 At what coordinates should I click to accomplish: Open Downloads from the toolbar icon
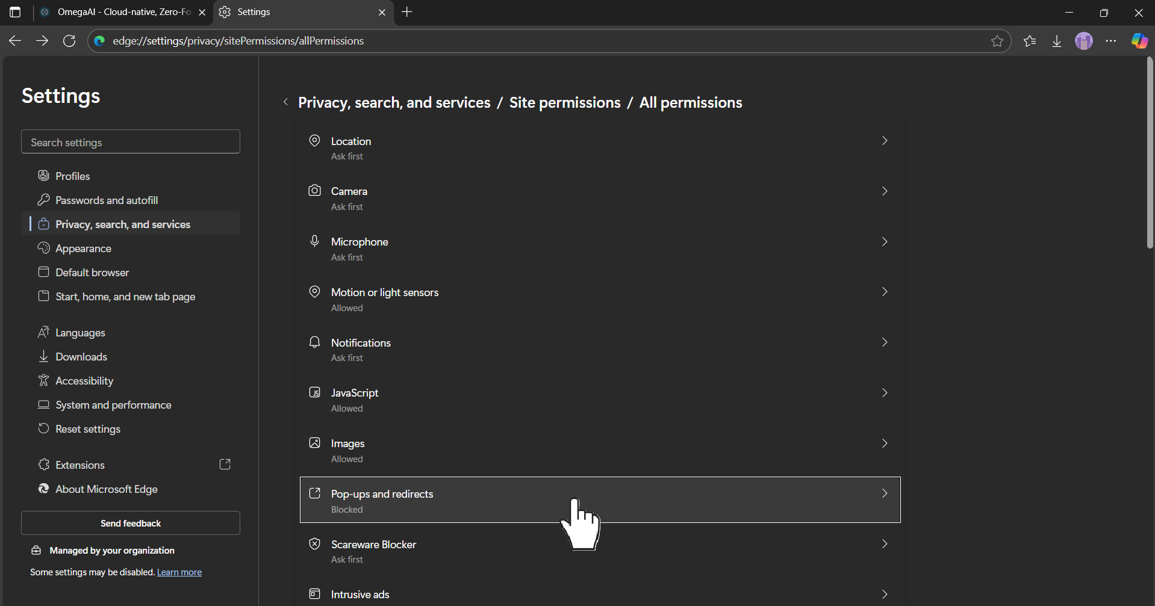click(1057, 40)
